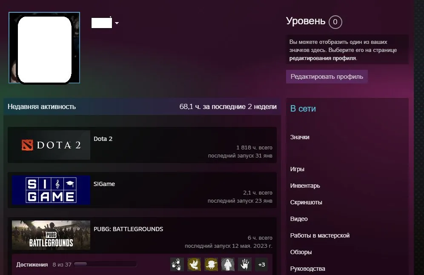This screenshot has width=424, height=275.
Task: Open Работы в мастерской
Action: (320, 235)
